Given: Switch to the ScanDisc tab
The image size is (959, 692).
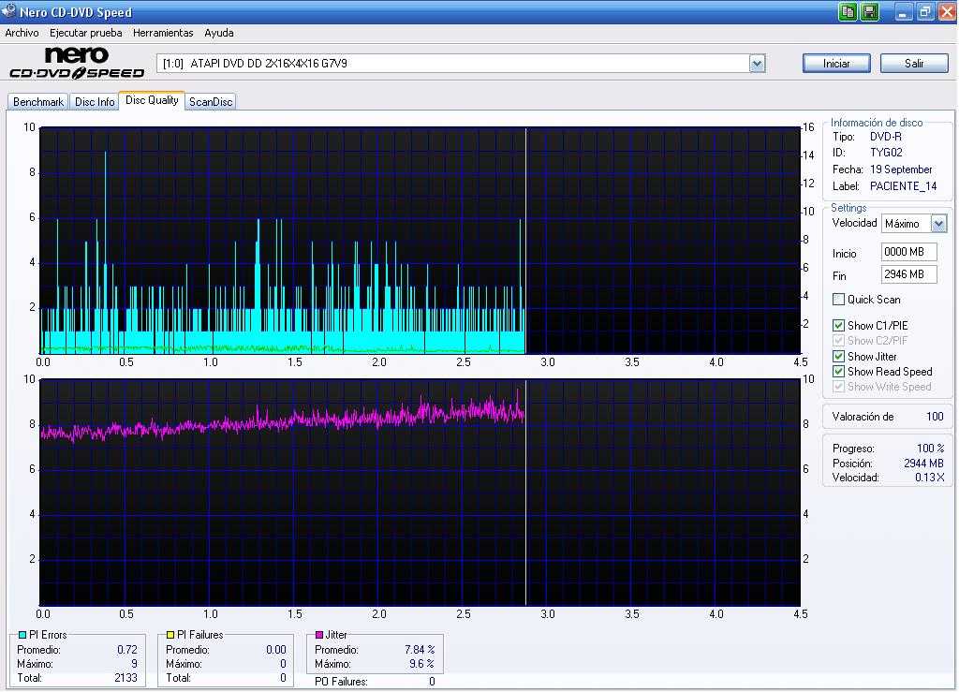Looking at the screenshot, I should click(x=210, y=102).
